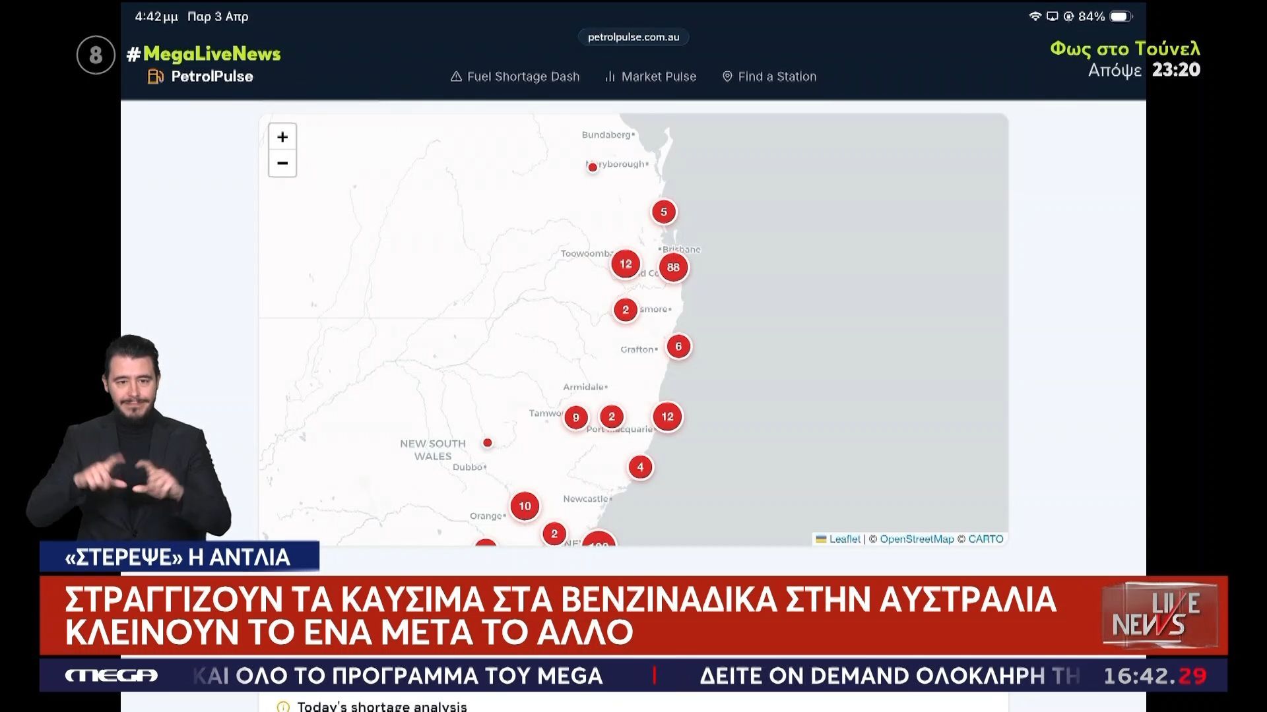Screen dimensions: 1267x712
Task: Select the cluster marker showing 2 near Lismore
Action: pos(626,309)
